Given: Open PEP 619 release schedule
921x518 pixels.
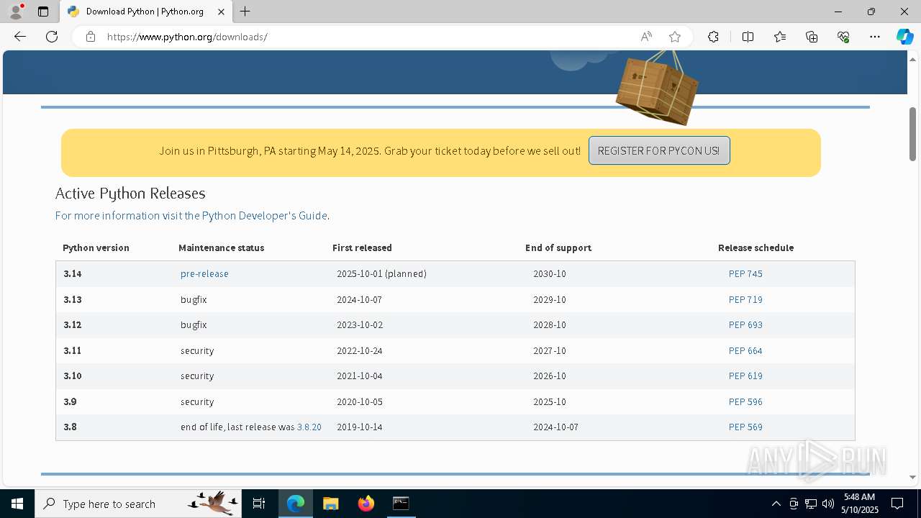Looking at the screenshot, I should 745,376.
